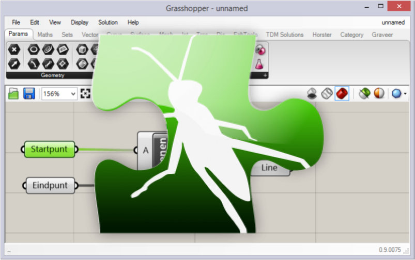This screenshot has height=260, width=415.
Task: Open the View menu
Action: (x=55, y=23)
